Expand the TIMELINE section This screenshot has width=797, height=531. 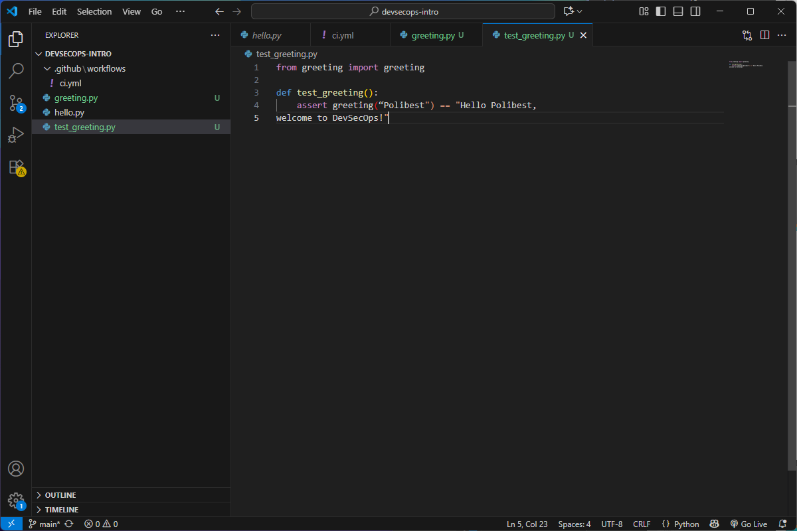click(61, 510)
